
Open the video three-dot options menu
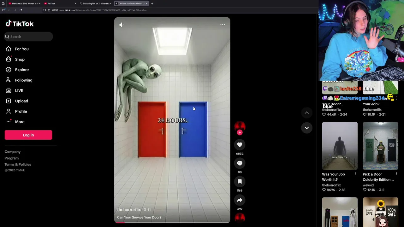pos(223,25)
